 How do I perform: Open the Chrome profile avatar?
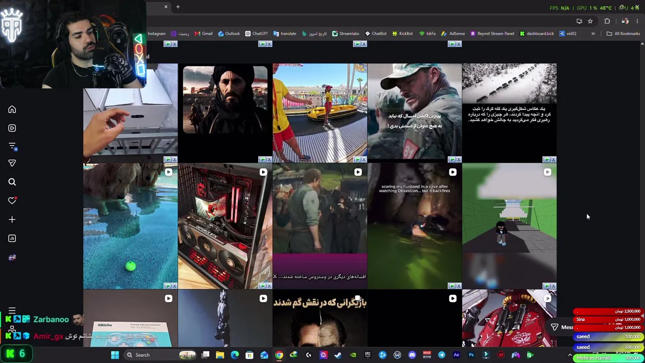(x=625, y=21)
